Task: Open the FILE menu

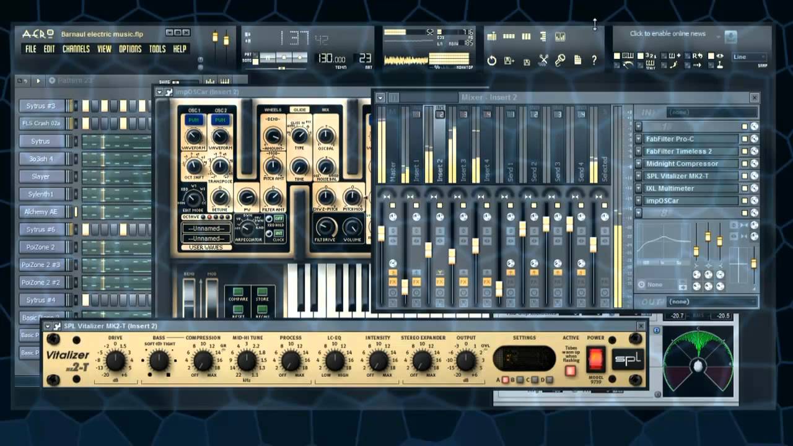Action: tap(30, 49)
